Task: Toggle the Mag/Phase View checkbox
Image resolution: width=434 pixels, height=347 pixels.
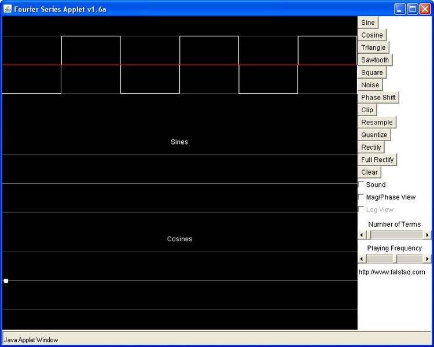Action: (x=361, y=197)
